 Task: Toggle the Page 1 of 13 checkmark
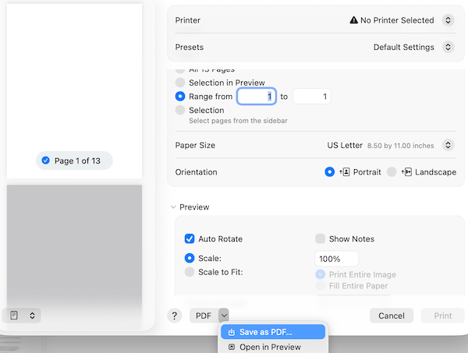(46, 161)
